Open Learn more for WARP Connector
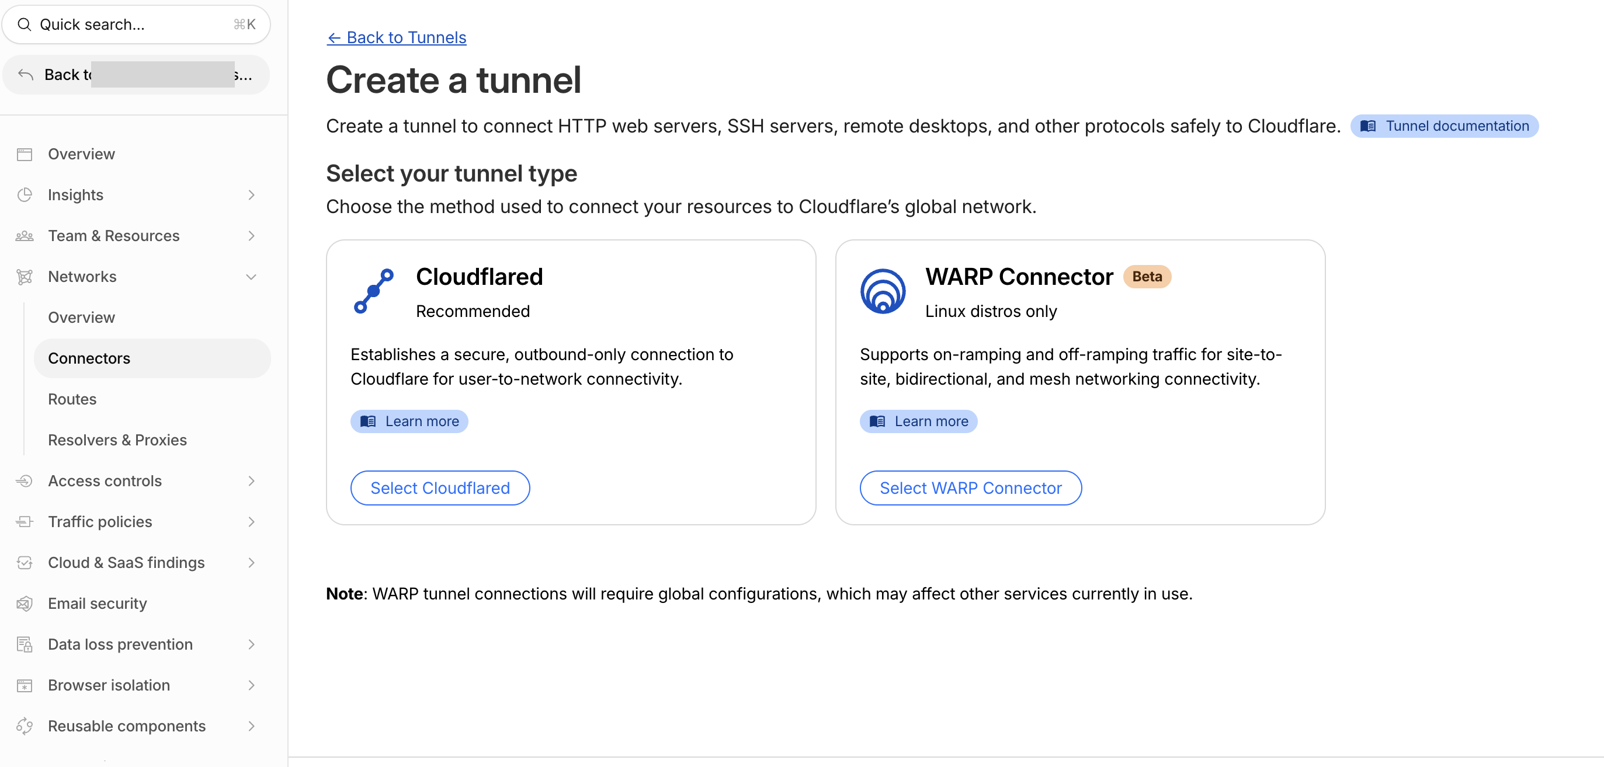1604x767 pixels. coord(919,422)
